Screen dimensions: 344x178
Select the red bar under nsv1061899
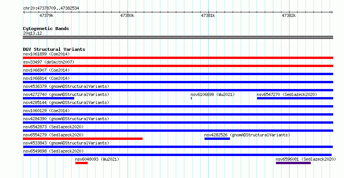click(178, 58)
